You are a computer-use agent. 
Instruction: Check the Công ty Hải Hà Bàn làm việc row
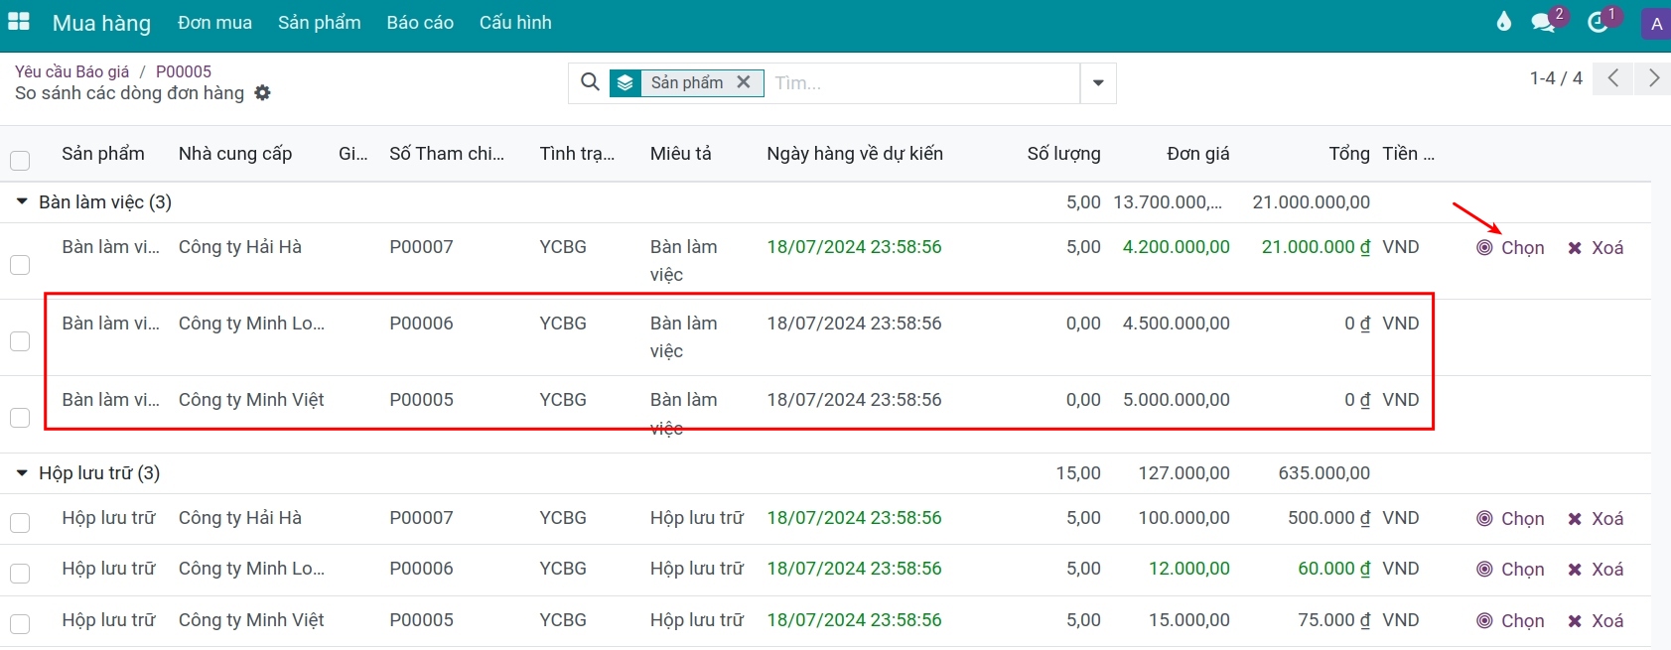click(x=20, y=265)
